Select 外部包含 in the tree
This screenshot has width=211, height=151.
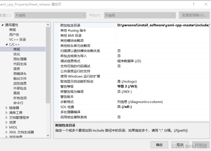20,88
